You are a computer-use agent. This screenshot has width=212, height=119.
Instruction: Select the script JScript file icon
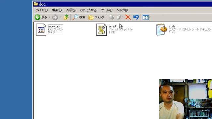pyautogui.click(x=102, y=29)
